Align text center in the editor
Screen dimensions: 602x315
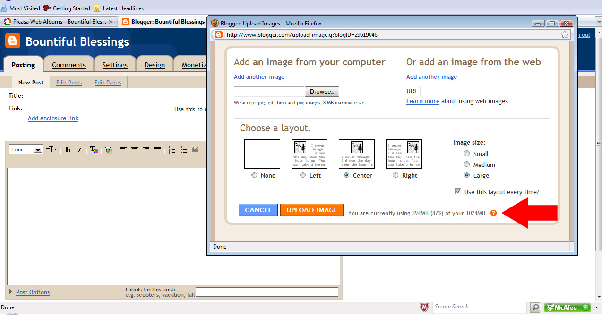[135, 149]
